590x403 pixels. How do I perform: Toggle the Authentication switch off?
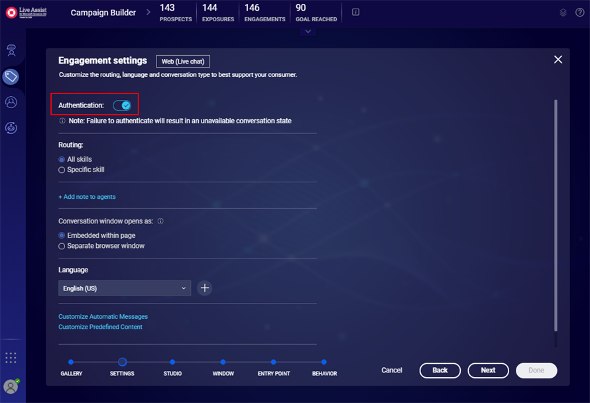click(122, 105)
